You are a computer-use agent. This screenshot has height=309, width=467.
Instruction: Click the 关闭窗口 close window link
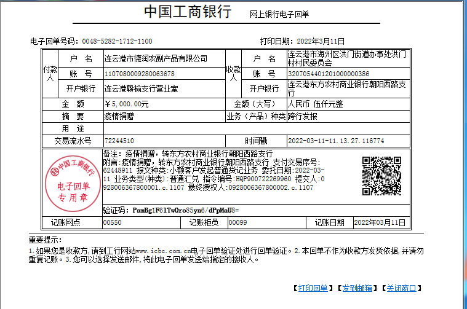point(401,288)
